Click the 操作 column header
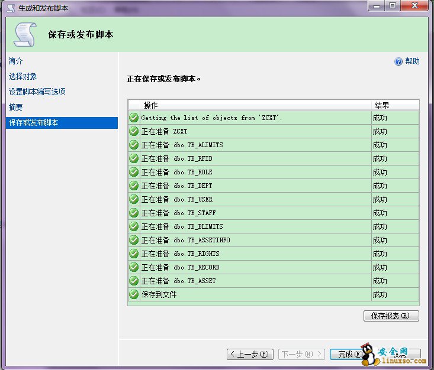The height and width of the screenshot is (370, 434). click(x=151, y=105)
